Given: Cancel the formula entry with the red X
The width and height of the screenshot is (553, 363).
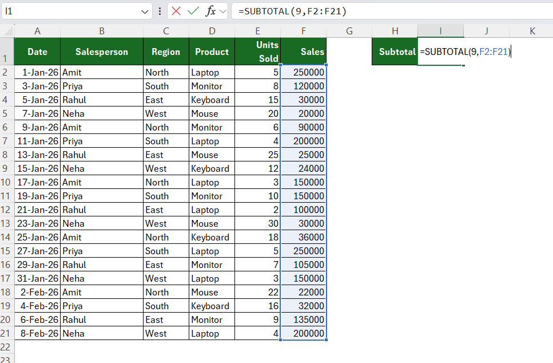Looking at the screenshot, I should [176, 11].
